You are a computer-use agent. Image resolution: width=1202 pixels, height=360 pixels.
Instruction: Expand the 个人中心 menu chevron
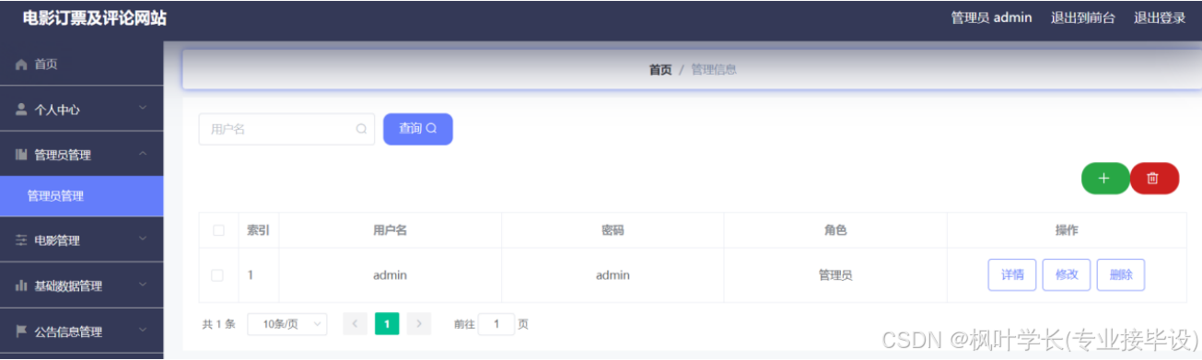point(143,109)
